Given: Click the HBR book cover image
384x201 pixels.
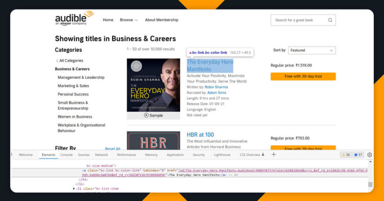Looking at the screenshot, I should click(153, 140).
